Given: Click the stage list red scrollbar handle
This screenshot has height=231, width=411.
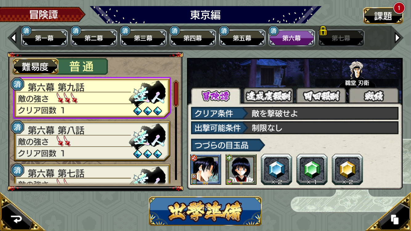Looking at the screenshot, I should tap(176, 94).
